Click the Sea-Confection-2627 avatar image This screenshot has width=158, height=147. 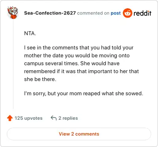[x=13, y=13]
